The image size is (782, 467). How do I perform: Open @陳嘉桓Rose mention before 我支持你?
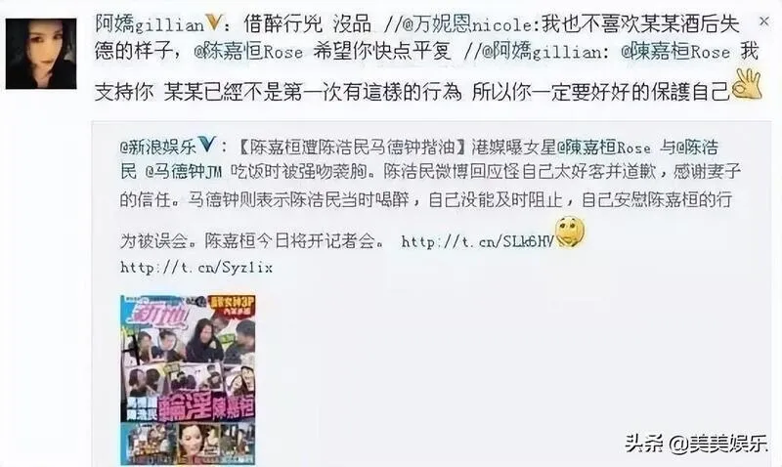pyautogui.click(x=675, y=52)
